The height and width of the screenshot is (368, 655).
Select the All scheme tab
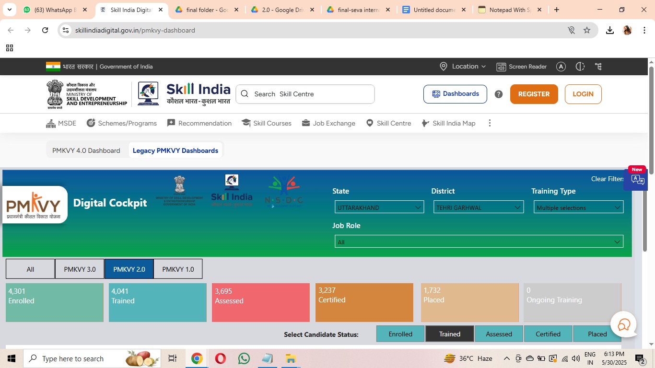coord(30,269)
